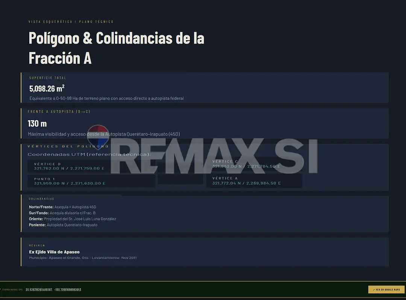Select the Vértice C coordinates box
Viewport: 406px width, 300px height.
point(254,164)
